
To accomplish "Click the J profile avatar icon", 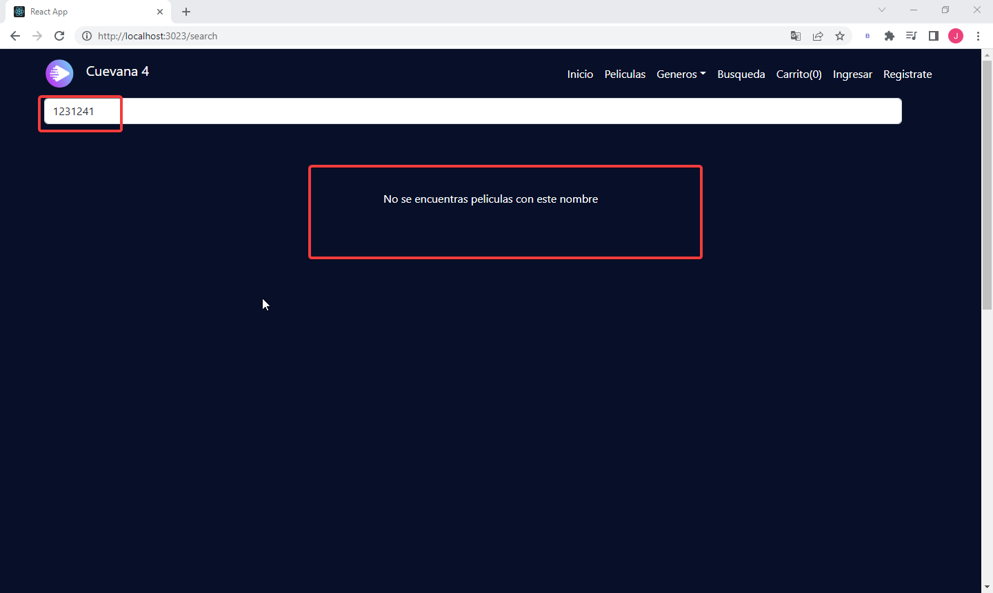I will tap(956, 36).
